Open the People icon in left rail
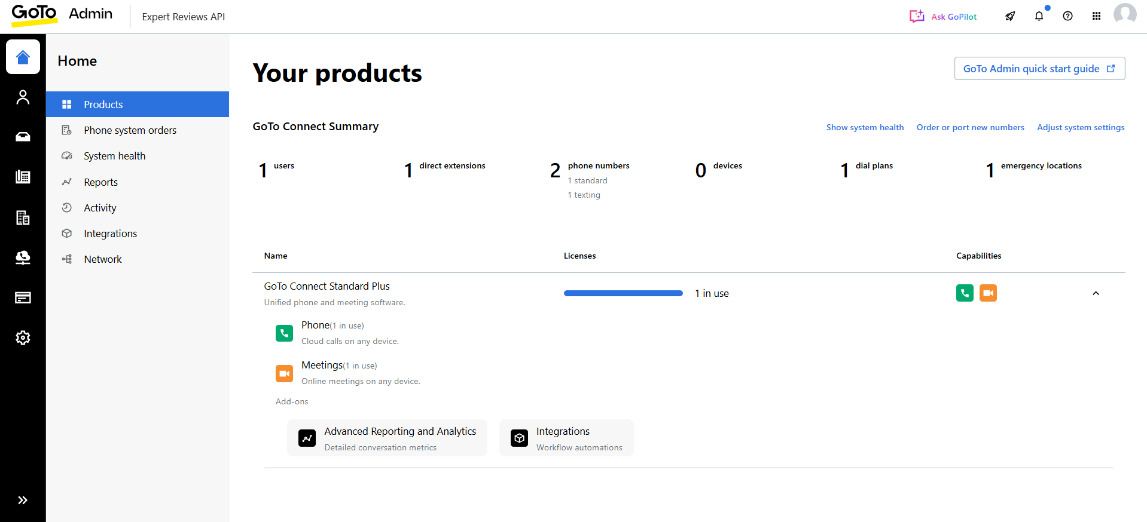The image size is (1147, 522). (x=23, y=97)
